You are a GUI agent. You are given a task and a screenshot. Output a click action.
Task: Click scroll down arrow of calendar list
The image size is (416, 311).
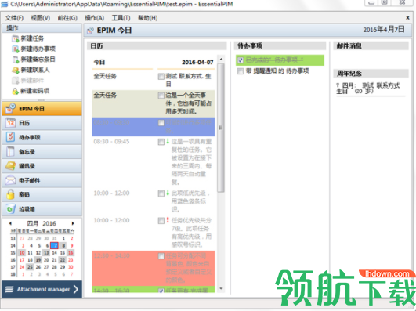pos(221,289)
